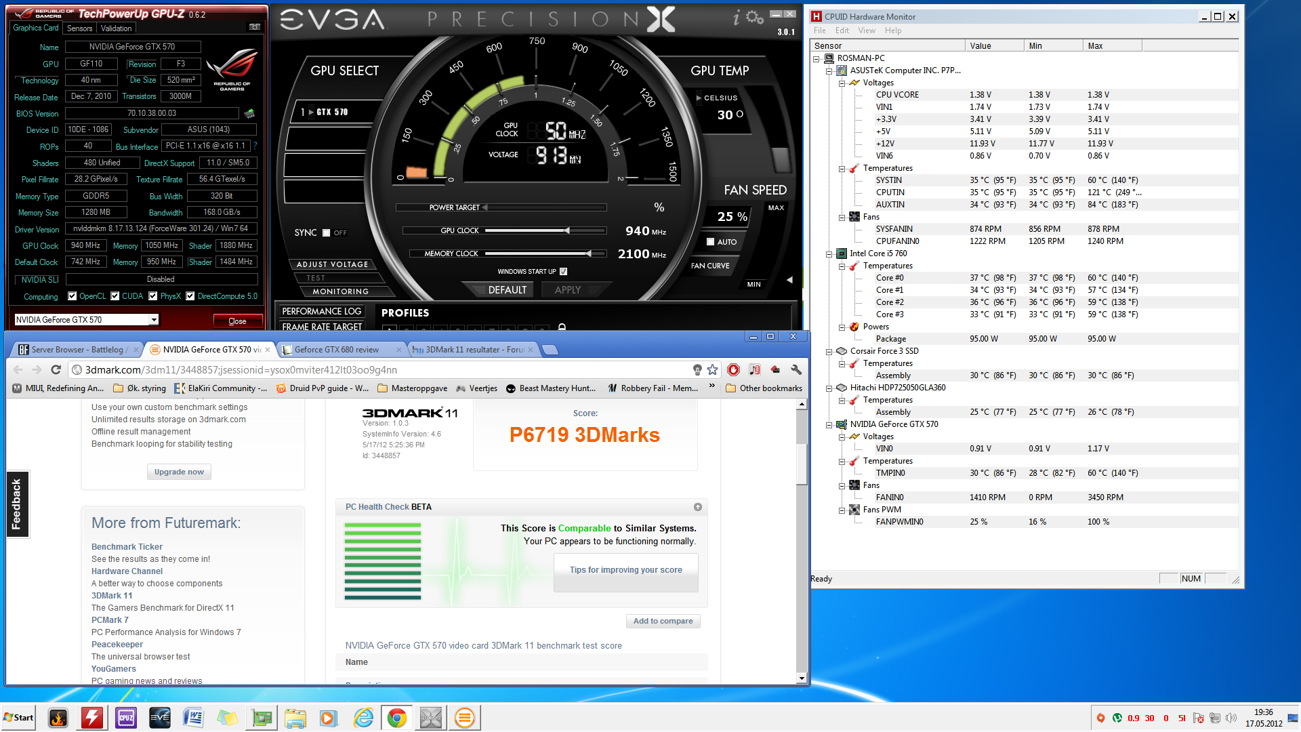Image resolution: width=1301 pixels, height=732 pixels.
Task: Collapse the Intel Core i5 760 node
Action: pyautogui.click(x=829, y=253)
